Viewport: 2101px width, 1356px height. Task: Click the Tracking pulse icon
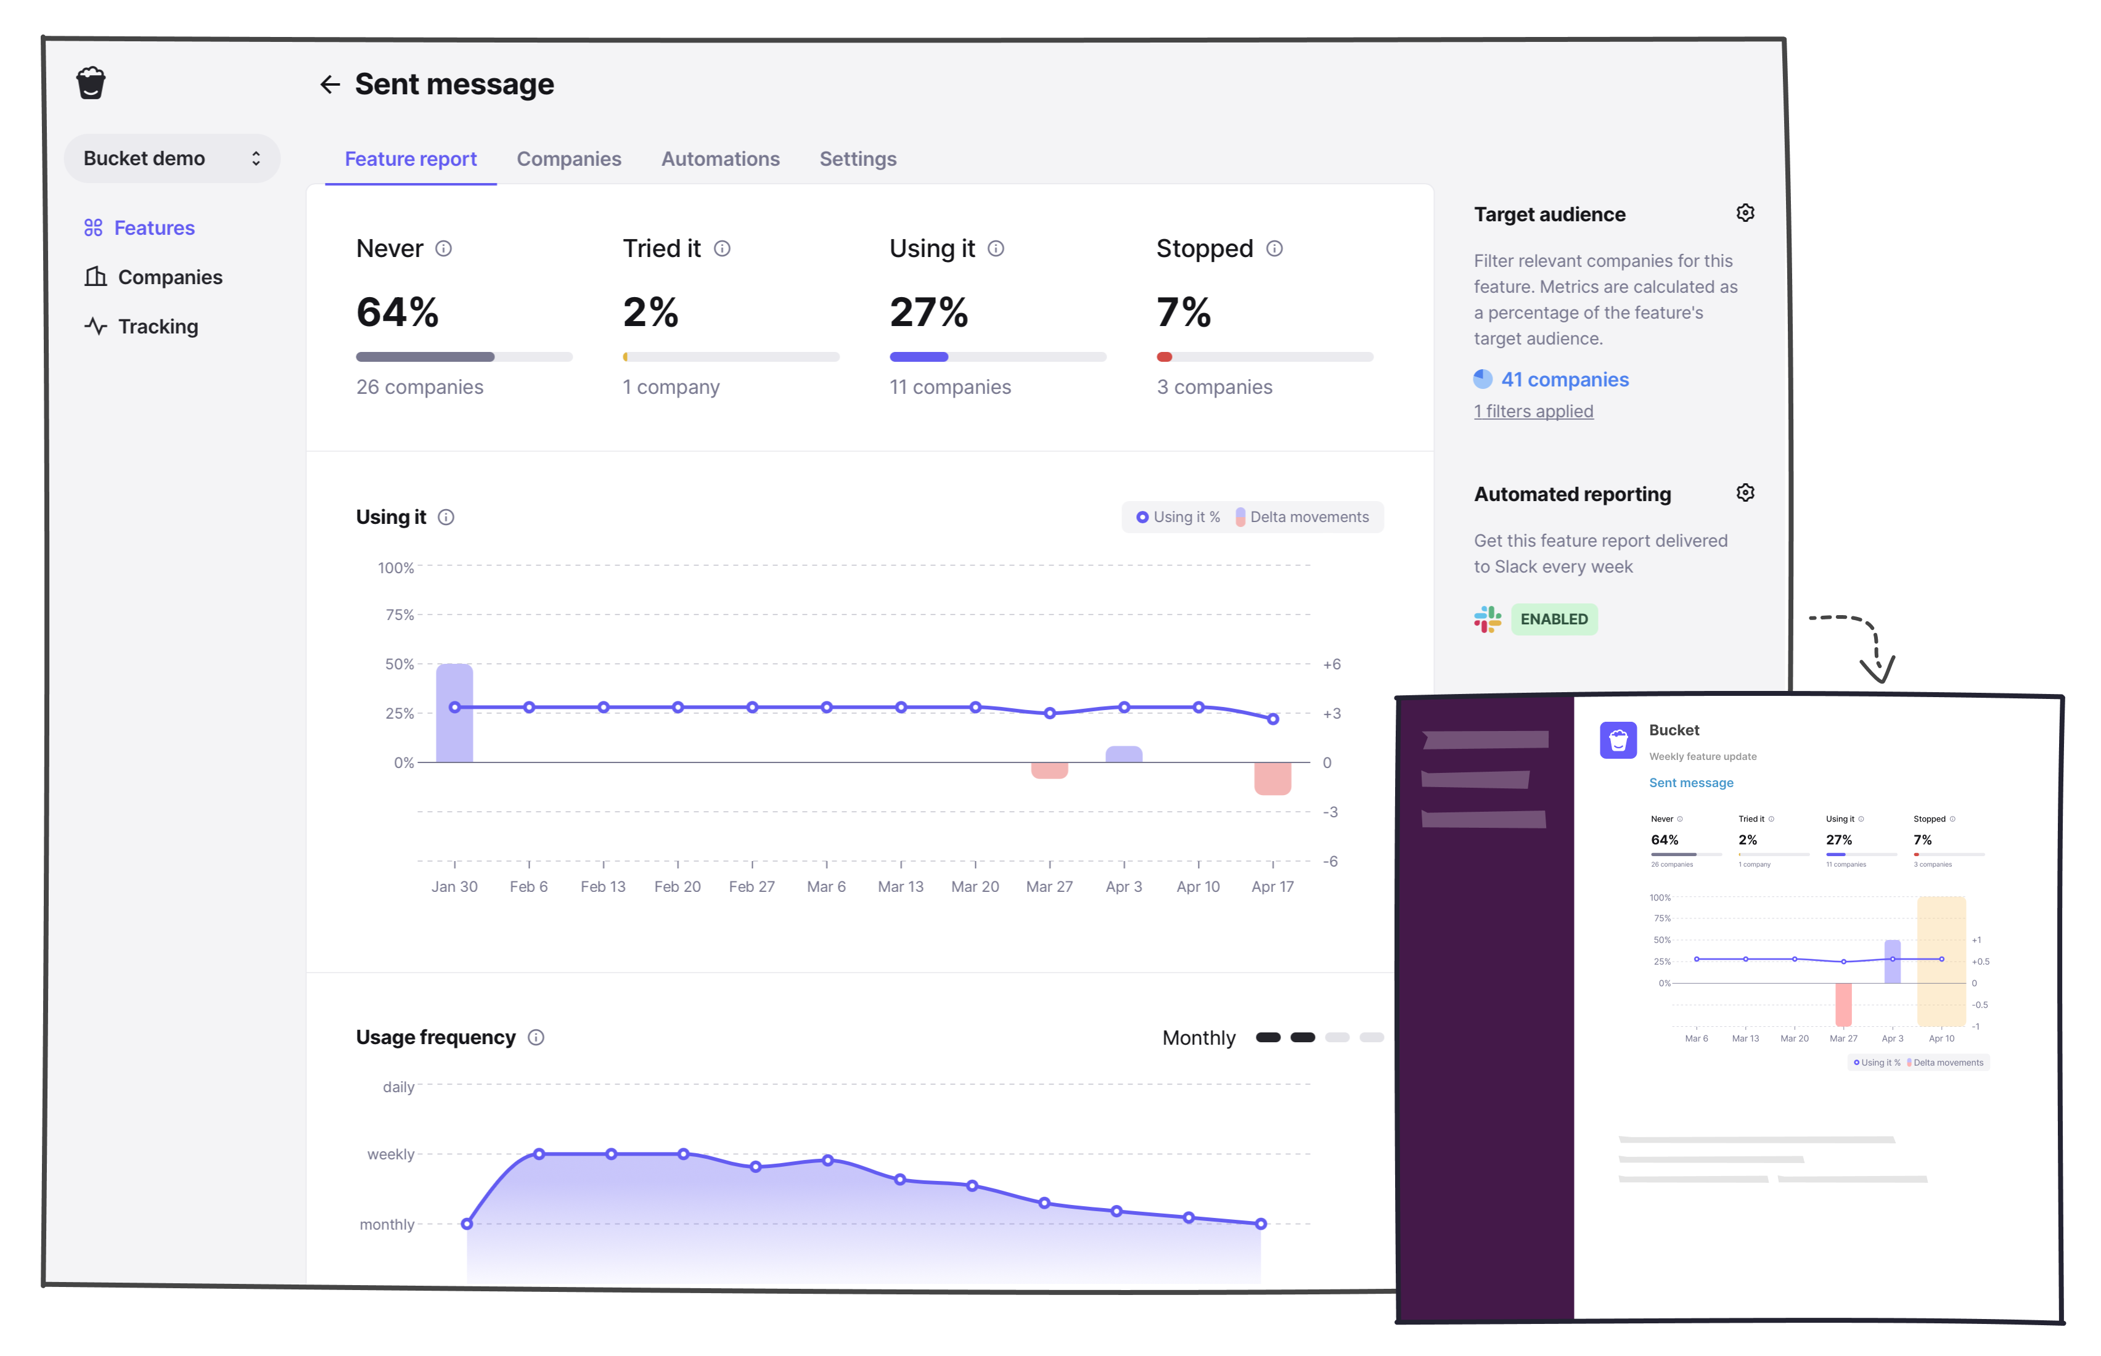point(96,326)
